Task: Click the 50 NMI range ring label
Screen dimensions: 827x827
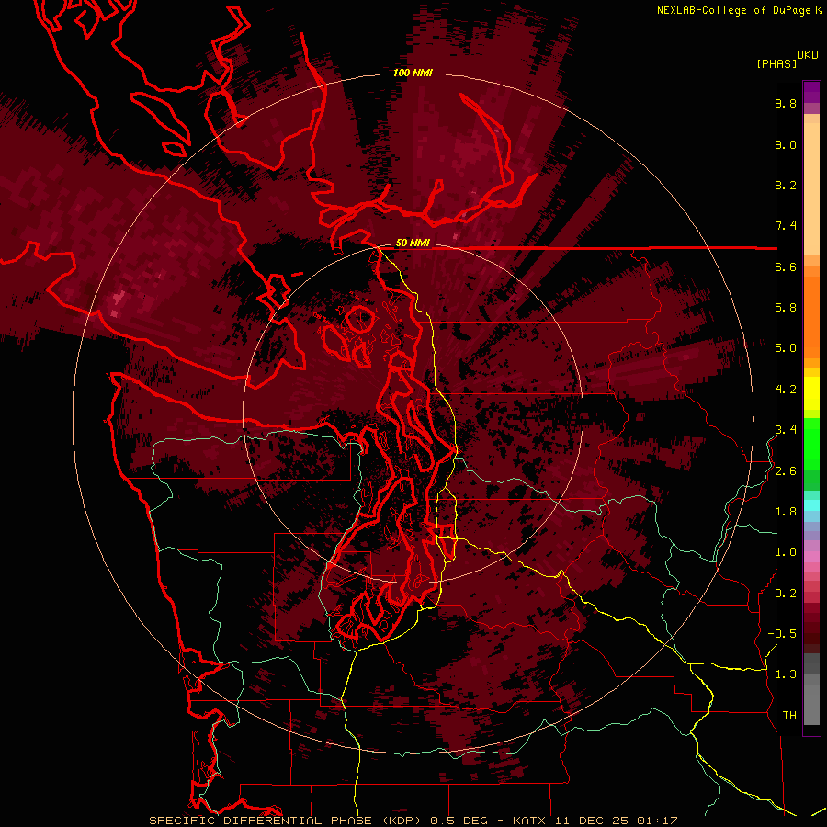Action: tap(413, 244)
